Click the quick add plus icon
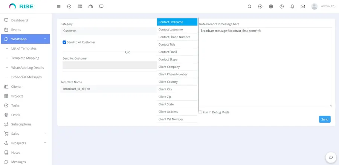The image size is (339, 165). [260, 6]
